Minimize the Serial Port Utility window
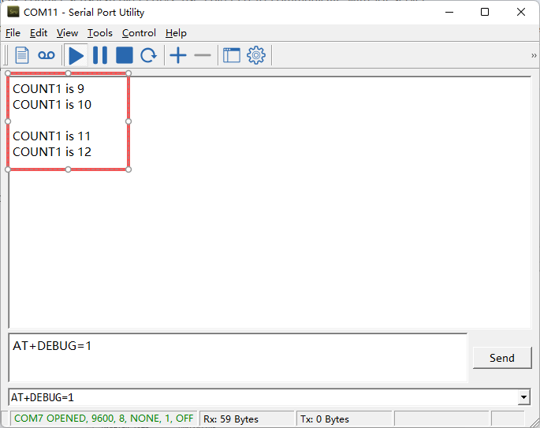Image resolution: width=540 pixels, height=428 pixels. pyautogui.click(x=449, y=12)
